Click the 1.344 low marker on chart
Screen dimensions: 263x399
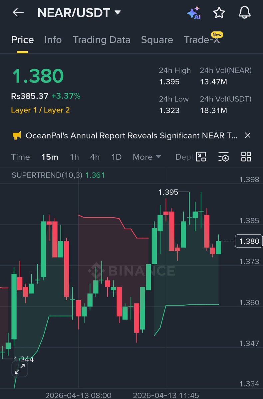[24, 359]
